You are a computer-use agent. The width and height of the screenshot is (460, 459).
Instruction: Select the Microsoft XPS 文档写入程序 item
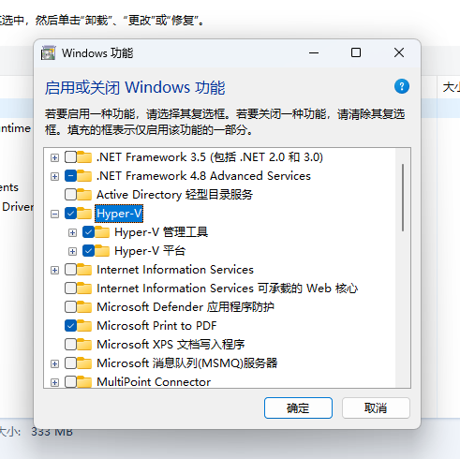point(171,345)
